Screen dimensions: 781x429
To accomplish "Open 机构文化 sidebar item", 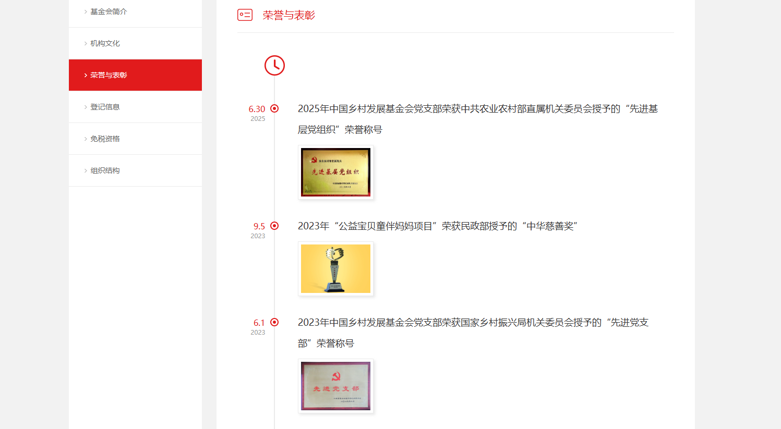I will (x=105, y=43).
